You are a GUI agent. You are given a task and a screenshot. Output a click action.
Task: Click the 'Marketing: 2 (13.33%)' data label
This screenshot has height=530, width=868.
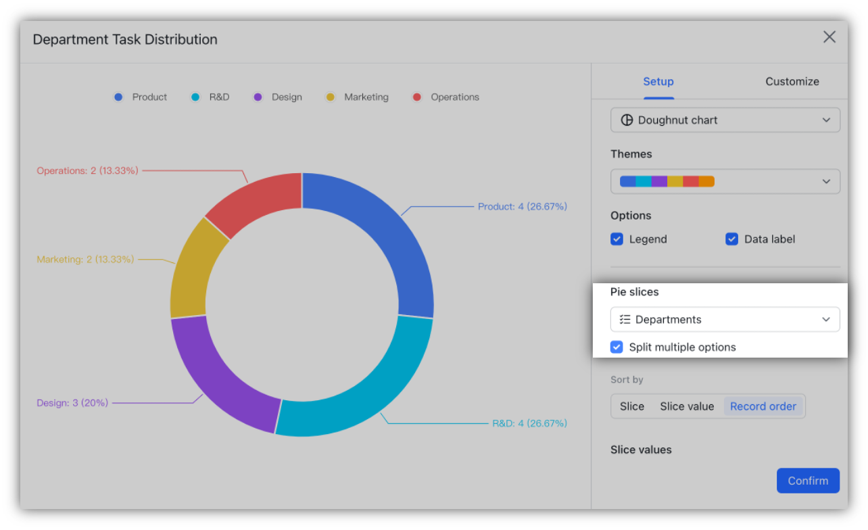85,260
